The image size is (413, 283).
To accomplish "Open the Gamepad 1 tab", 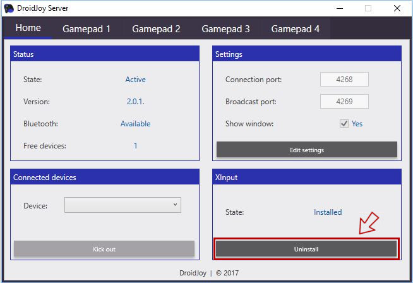I will [87, 28].
